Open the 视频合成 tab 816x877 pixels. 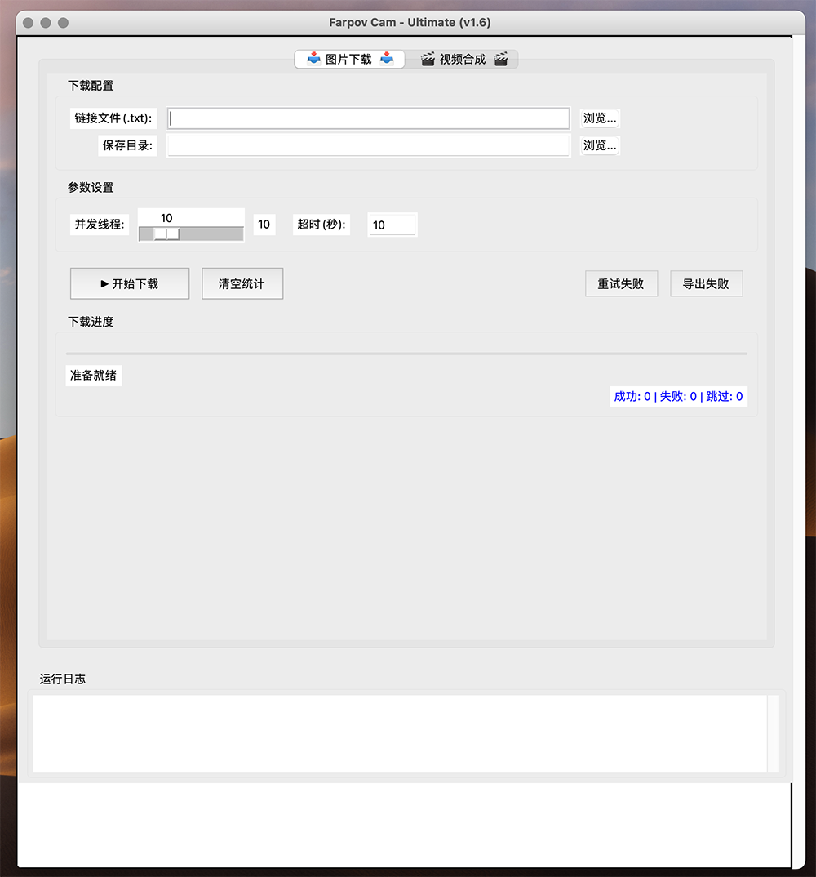[463, 59]
